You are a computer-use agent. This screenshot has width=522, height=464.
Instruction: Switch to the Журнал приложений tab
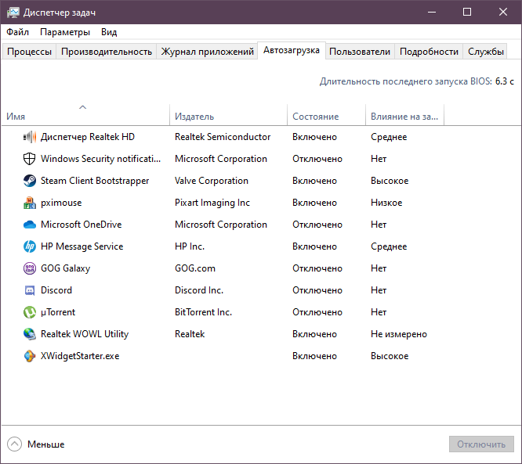(207, 52)
